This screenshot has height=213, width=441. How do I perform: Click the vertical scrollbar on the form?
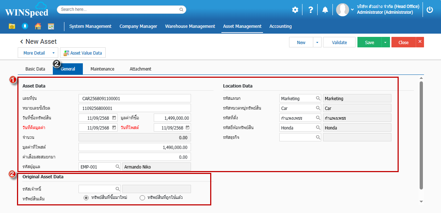click(x=421, y=136)
